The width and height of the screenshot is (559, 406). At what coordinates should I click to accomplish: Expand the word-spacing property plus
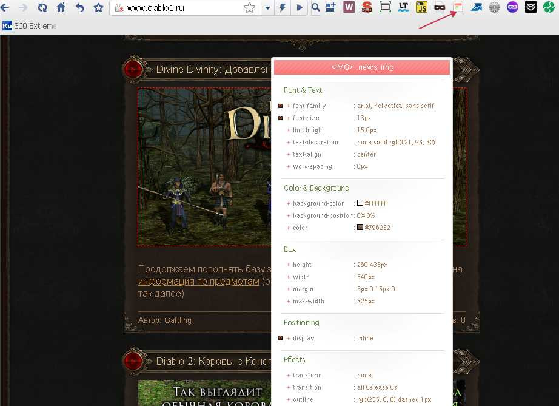pos(288,167)
